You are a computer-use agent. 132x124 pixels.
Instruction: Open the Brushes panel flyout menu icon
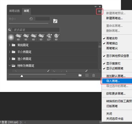pyautogui.click(x=99, y=11)
